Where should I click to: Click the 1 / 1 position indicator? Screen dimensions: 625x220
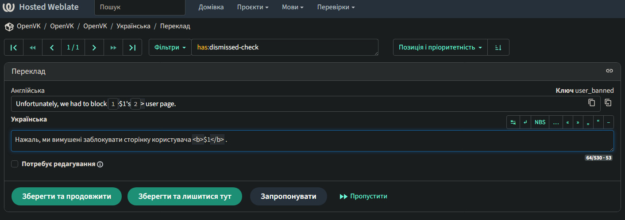pyautogui.click(x=73, y=47)
